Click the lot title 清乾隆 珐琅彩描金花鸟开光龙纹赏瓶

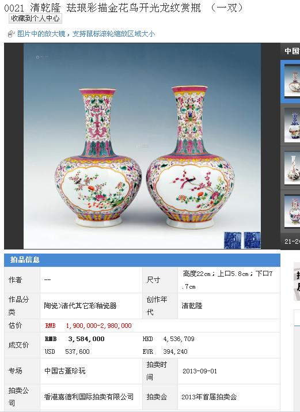(x=115, y=8)
